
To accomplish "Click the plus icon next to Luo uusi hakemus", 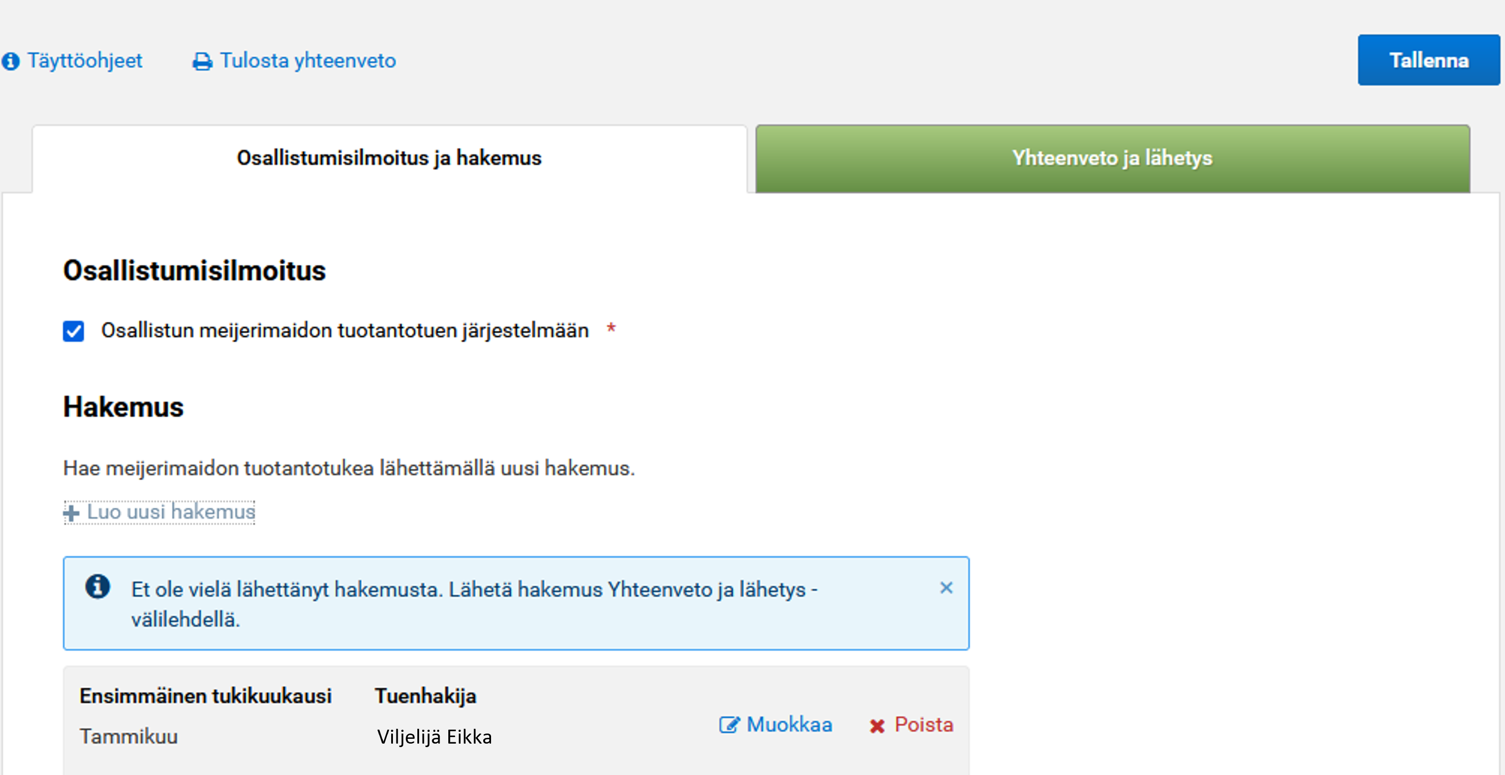I will click(70, 512).
